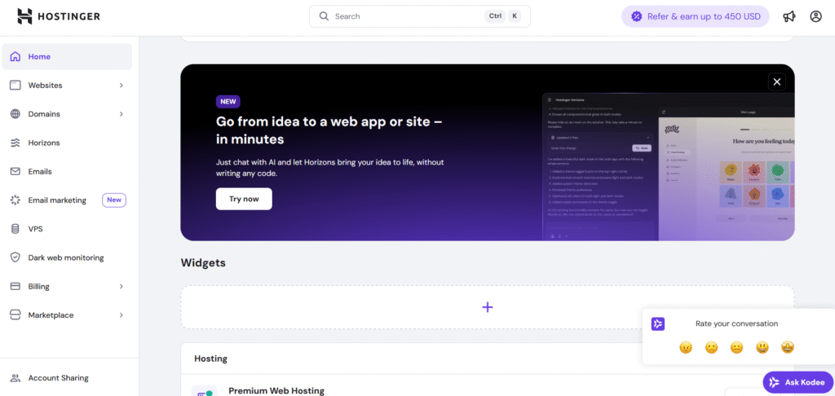Click the New badge beside Email marketing
The image size is (835, 396).
point(114,200)
